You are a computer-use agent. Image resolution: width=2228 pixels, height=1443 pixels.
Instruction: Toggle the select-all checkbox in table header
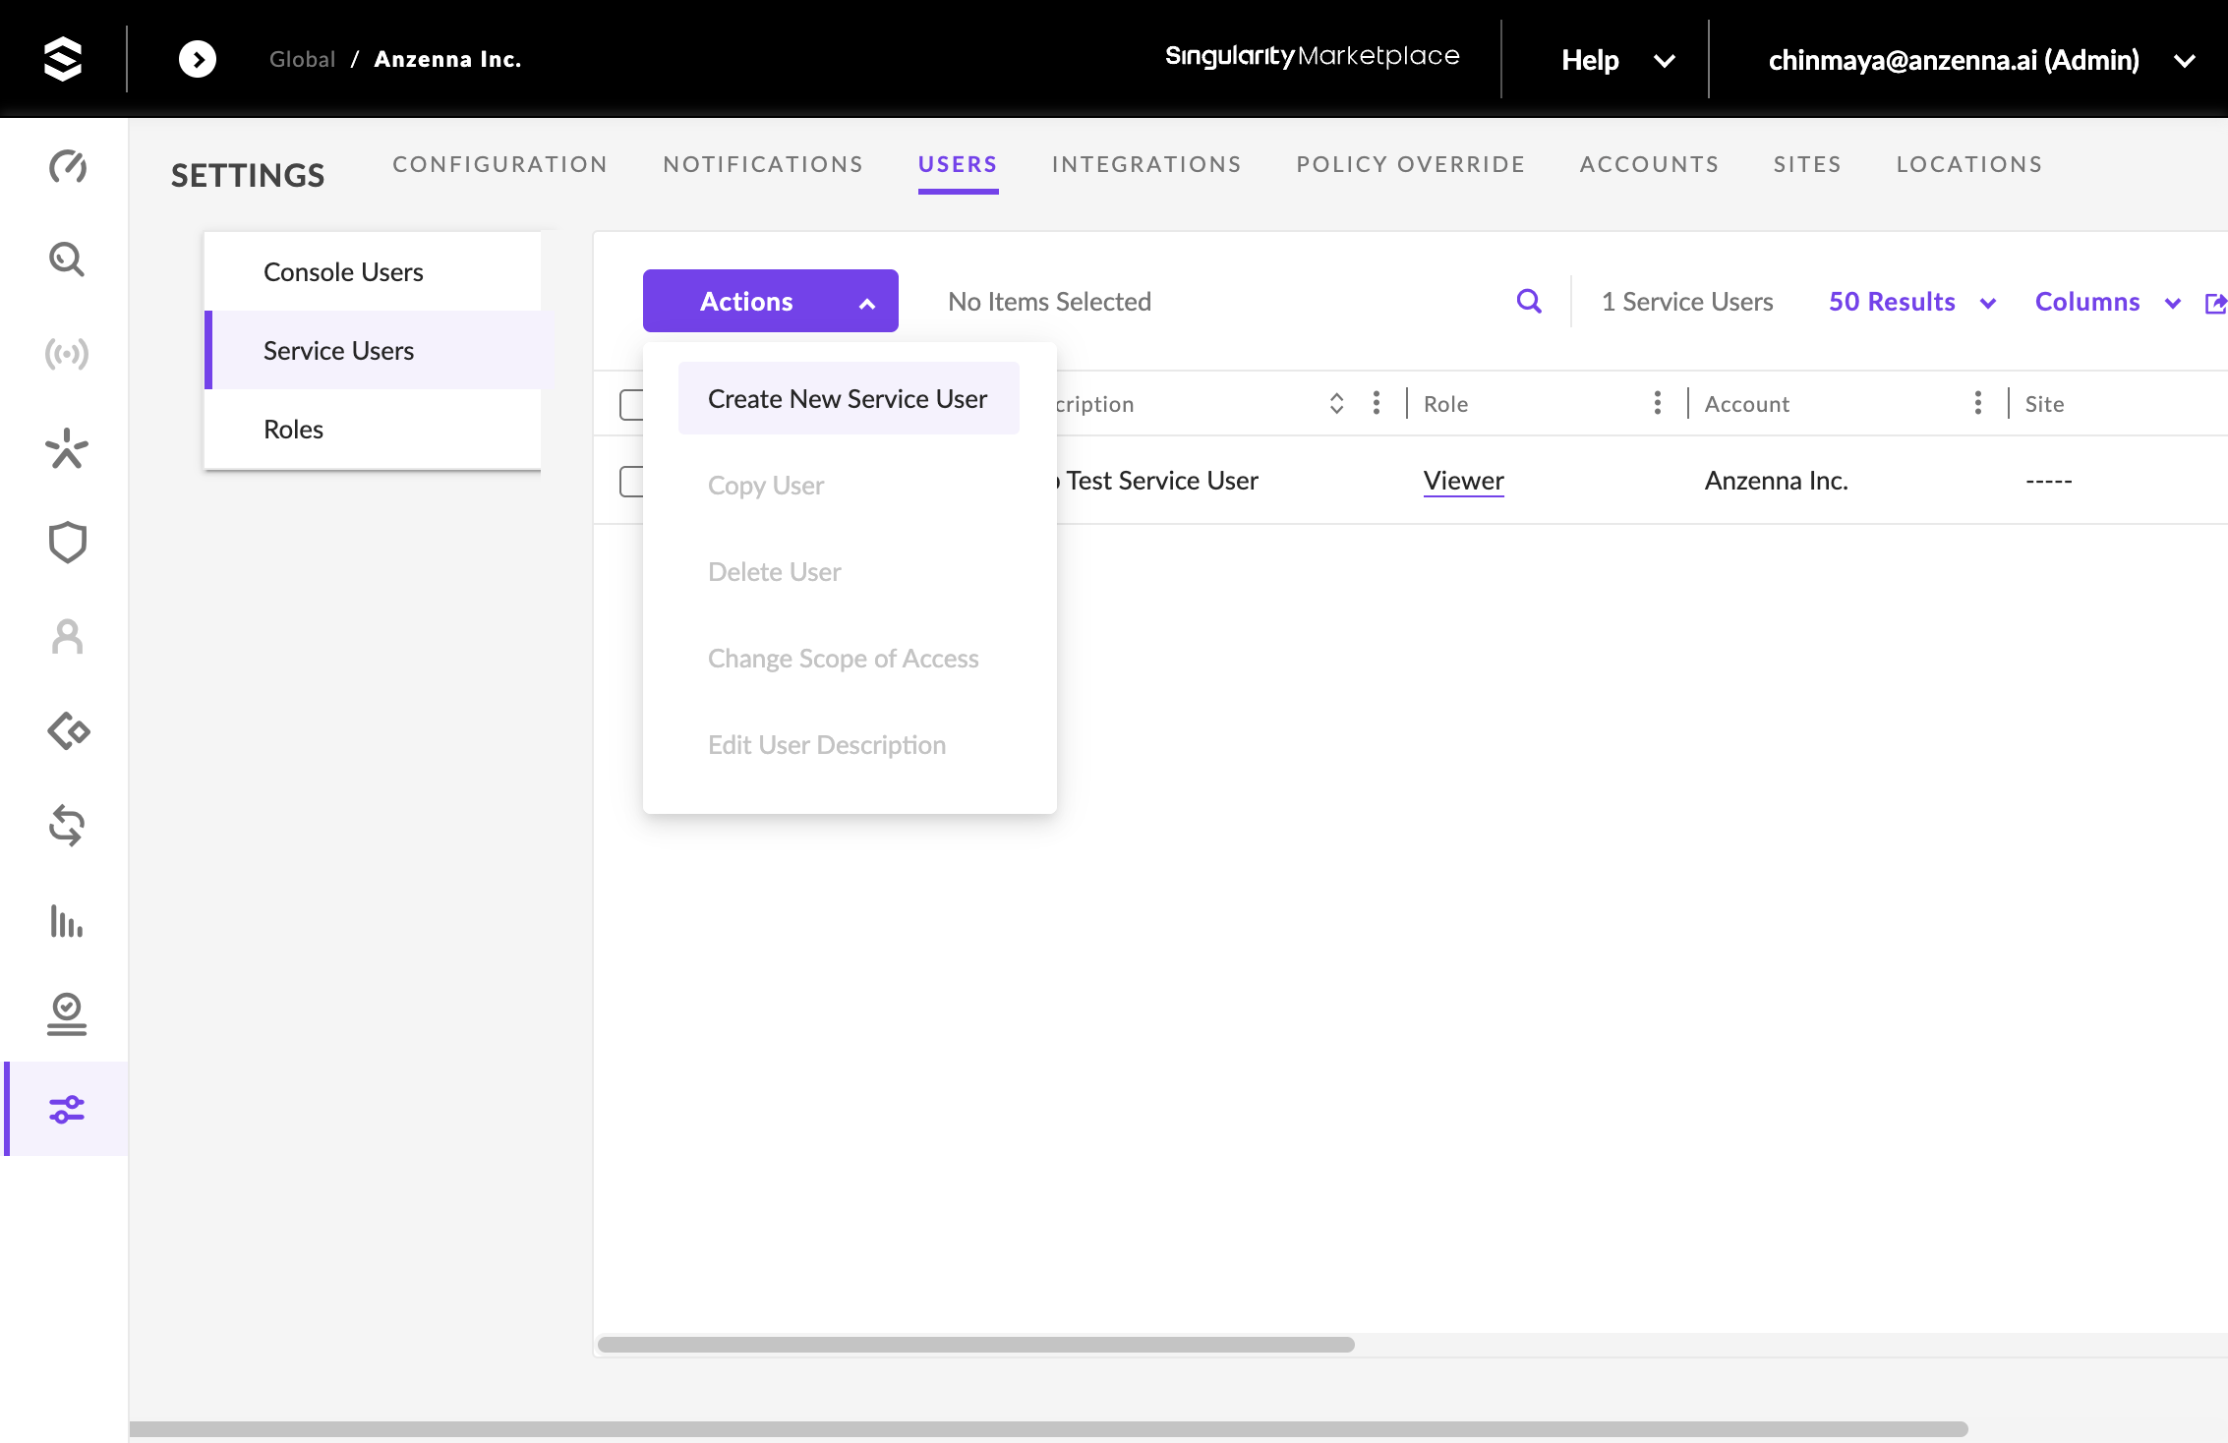[630, 404]
